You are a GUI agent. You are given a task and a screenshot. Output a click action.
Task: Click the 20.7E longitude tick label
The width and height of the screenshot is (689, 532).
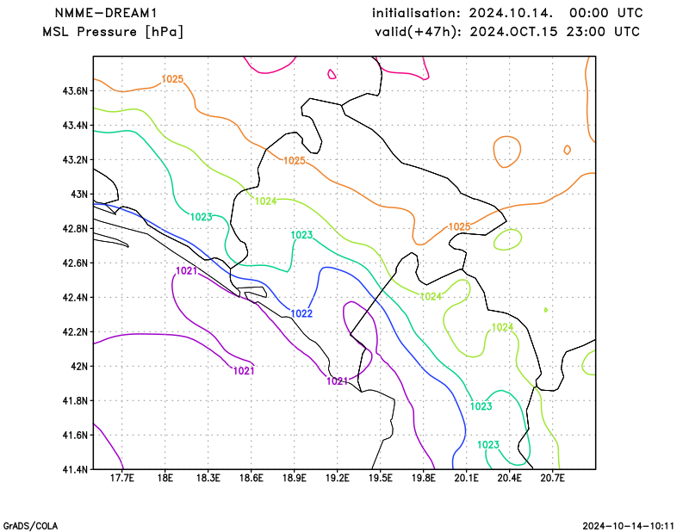553,479
